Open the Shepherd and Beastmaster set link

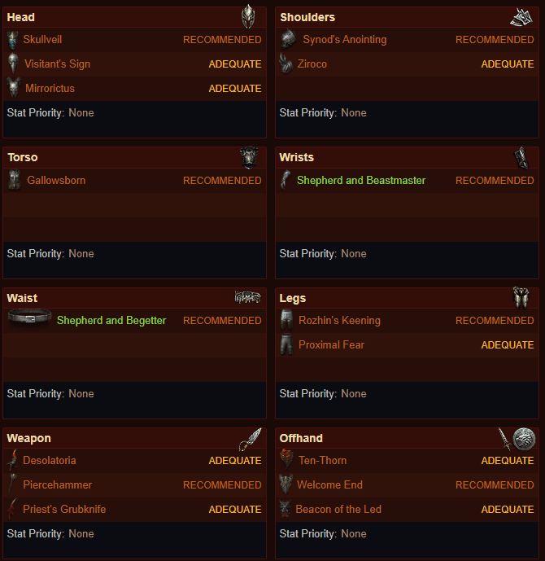click(361, 180)
